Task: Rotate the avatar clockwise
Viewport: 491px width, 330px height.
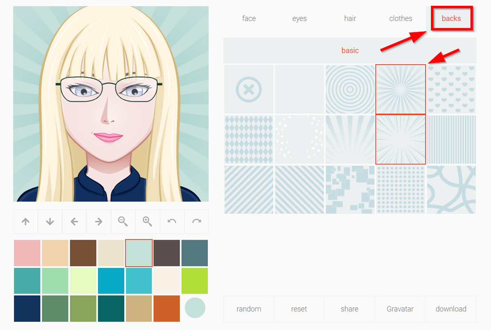Action: click(196, 221)
